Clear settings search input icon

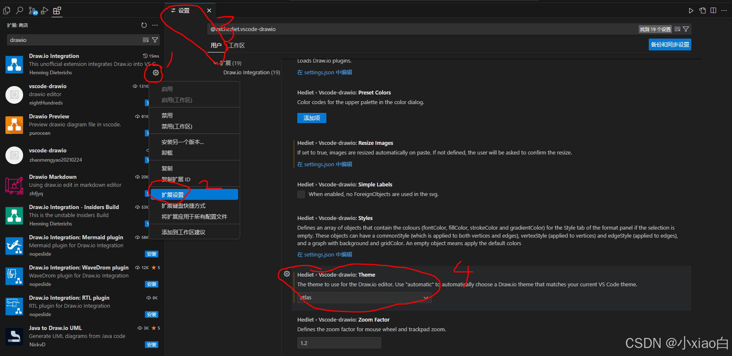coord(677,29)
